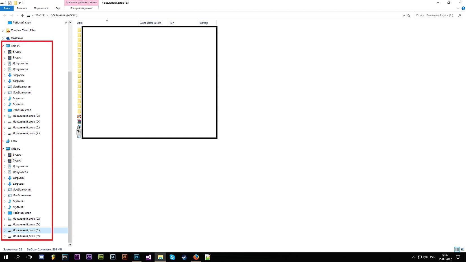
Task: Switch to the Главная ribbon tab
Action: (x=22, y=8)
